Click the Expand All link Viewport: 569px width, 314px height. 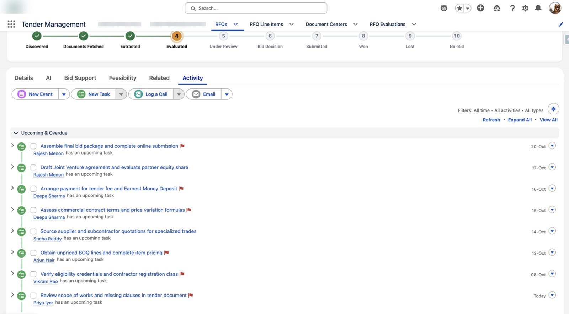click(x=520, y=120)
